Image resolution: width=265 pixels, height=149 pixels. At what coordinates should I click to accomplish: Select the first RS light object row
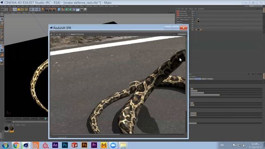pyautogui.click(x=183, y=11)
